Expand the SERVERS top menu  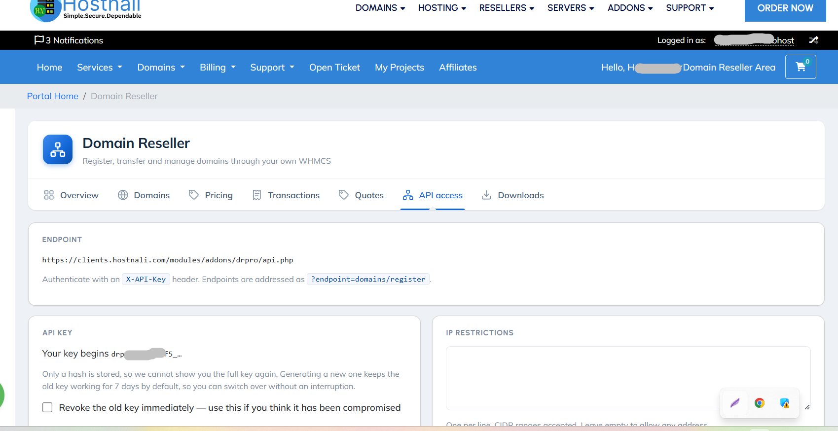point(571,8)
